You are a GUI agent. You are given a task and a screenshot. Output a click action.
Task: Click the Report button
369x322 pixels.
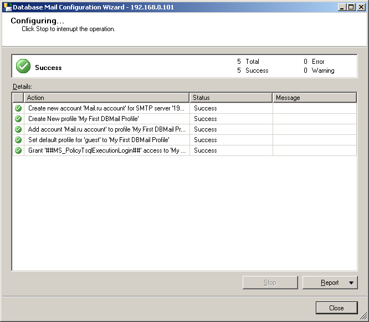330,283
